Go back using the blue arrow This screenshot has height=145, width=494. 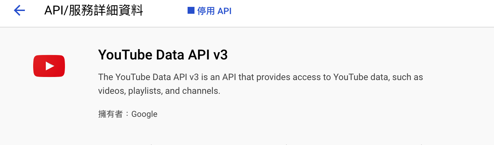point(19,11)
